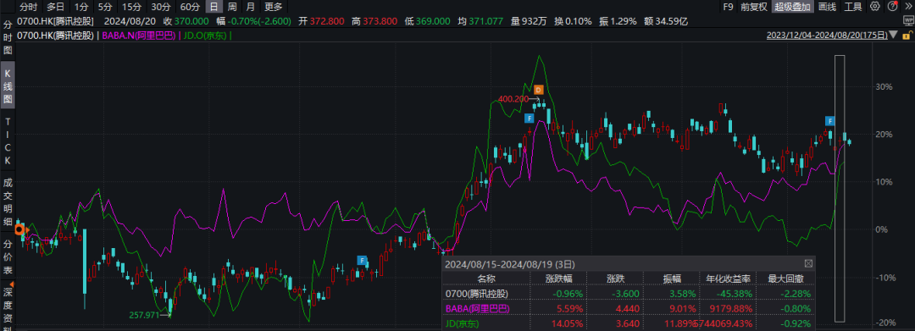Open the 更多 periods menu
This screenshot has height=331, width=915.
(x=273, y=7)
